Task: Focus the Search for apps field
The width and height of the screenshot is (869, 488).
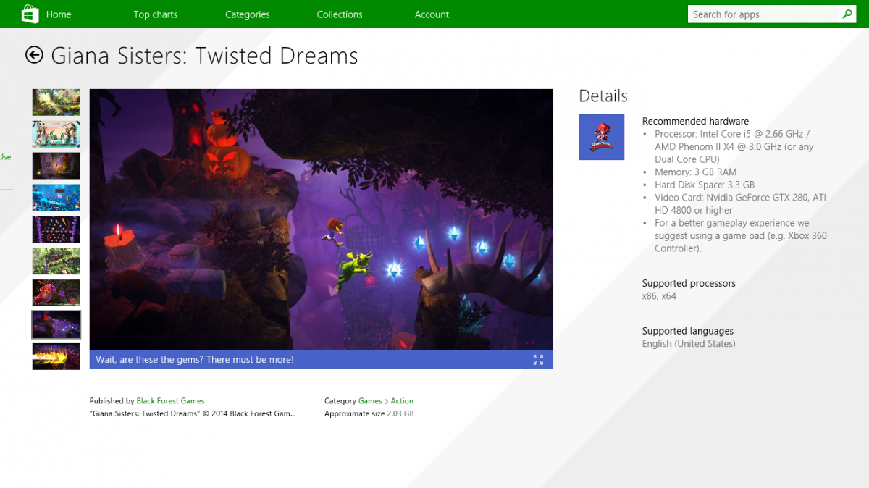Action: point(764,14)
